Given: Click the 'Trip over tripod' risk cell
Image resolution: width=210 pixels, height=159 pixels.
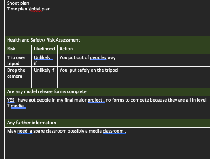Looking at the screenshot, I should point(18,60).
